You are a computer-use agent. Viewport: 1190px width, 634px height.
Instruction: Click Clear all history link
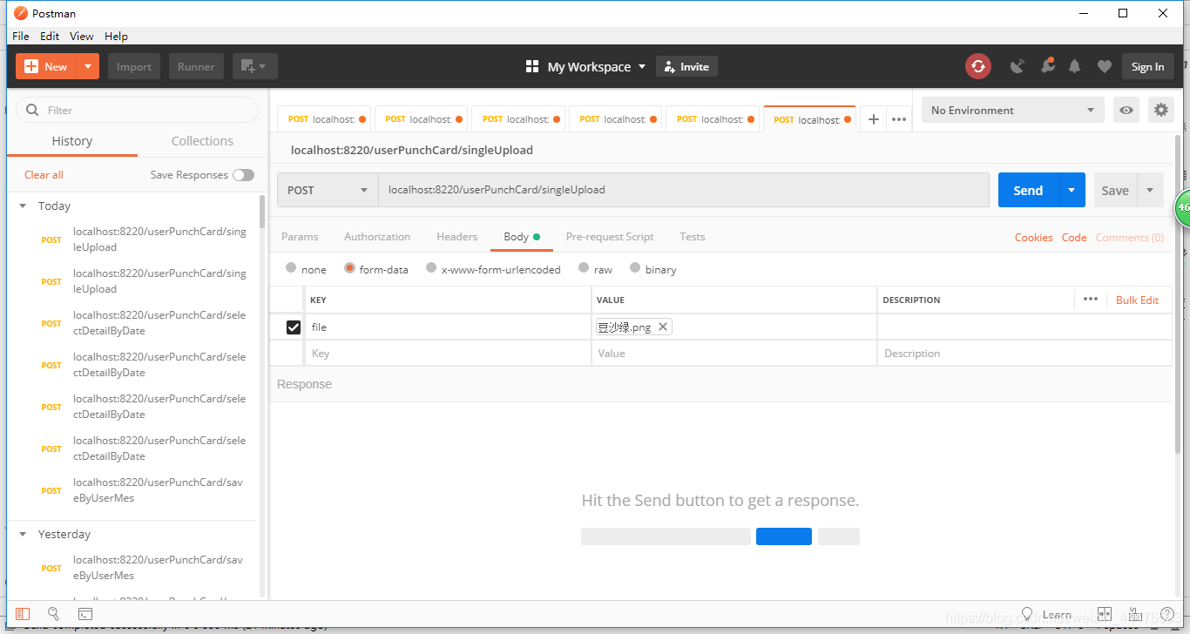44,174
